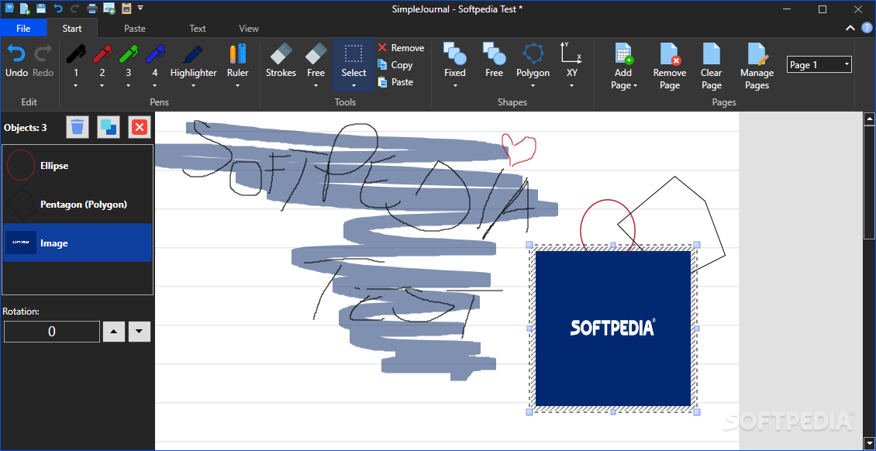Expand the quick access toolbar customize arrow
This screenshot has width=876, height=451.
point(140,9)
